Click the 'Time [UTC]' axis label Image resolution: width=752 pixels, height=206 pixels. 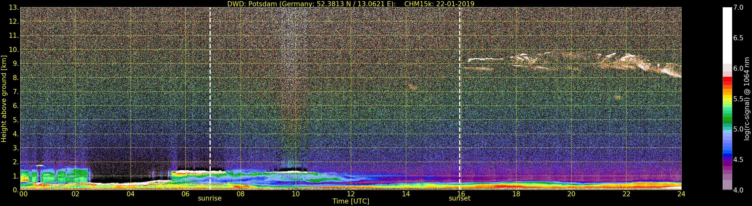351,201
